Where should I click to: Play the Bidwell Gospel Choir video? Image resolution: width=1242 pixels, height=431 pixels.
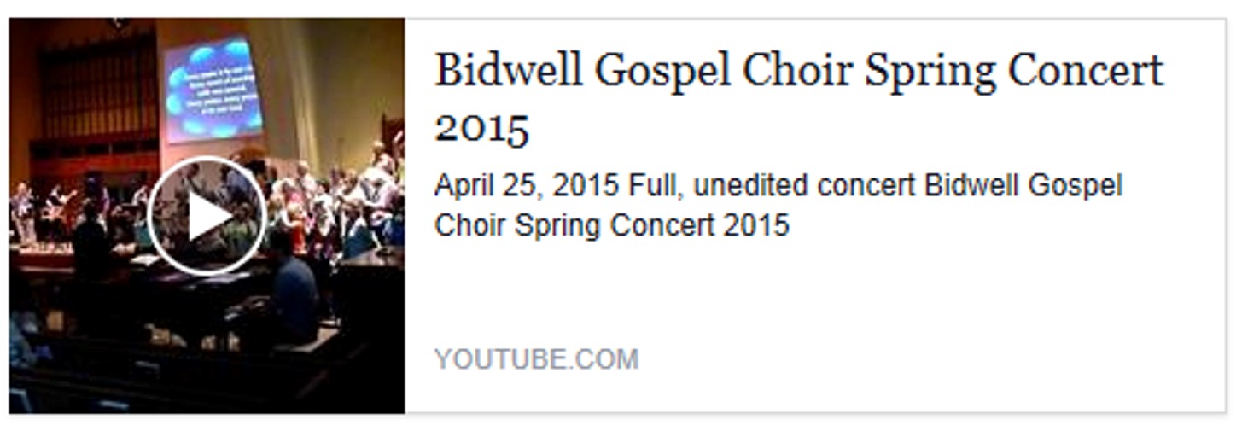click(x=207, y=216)
